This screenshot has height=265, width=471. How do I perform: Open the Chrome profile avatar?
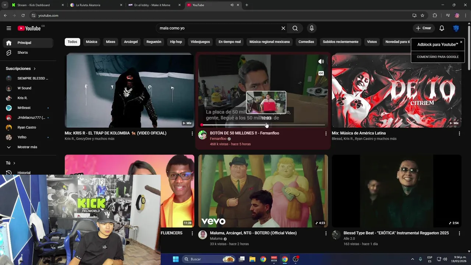(457, 15)
